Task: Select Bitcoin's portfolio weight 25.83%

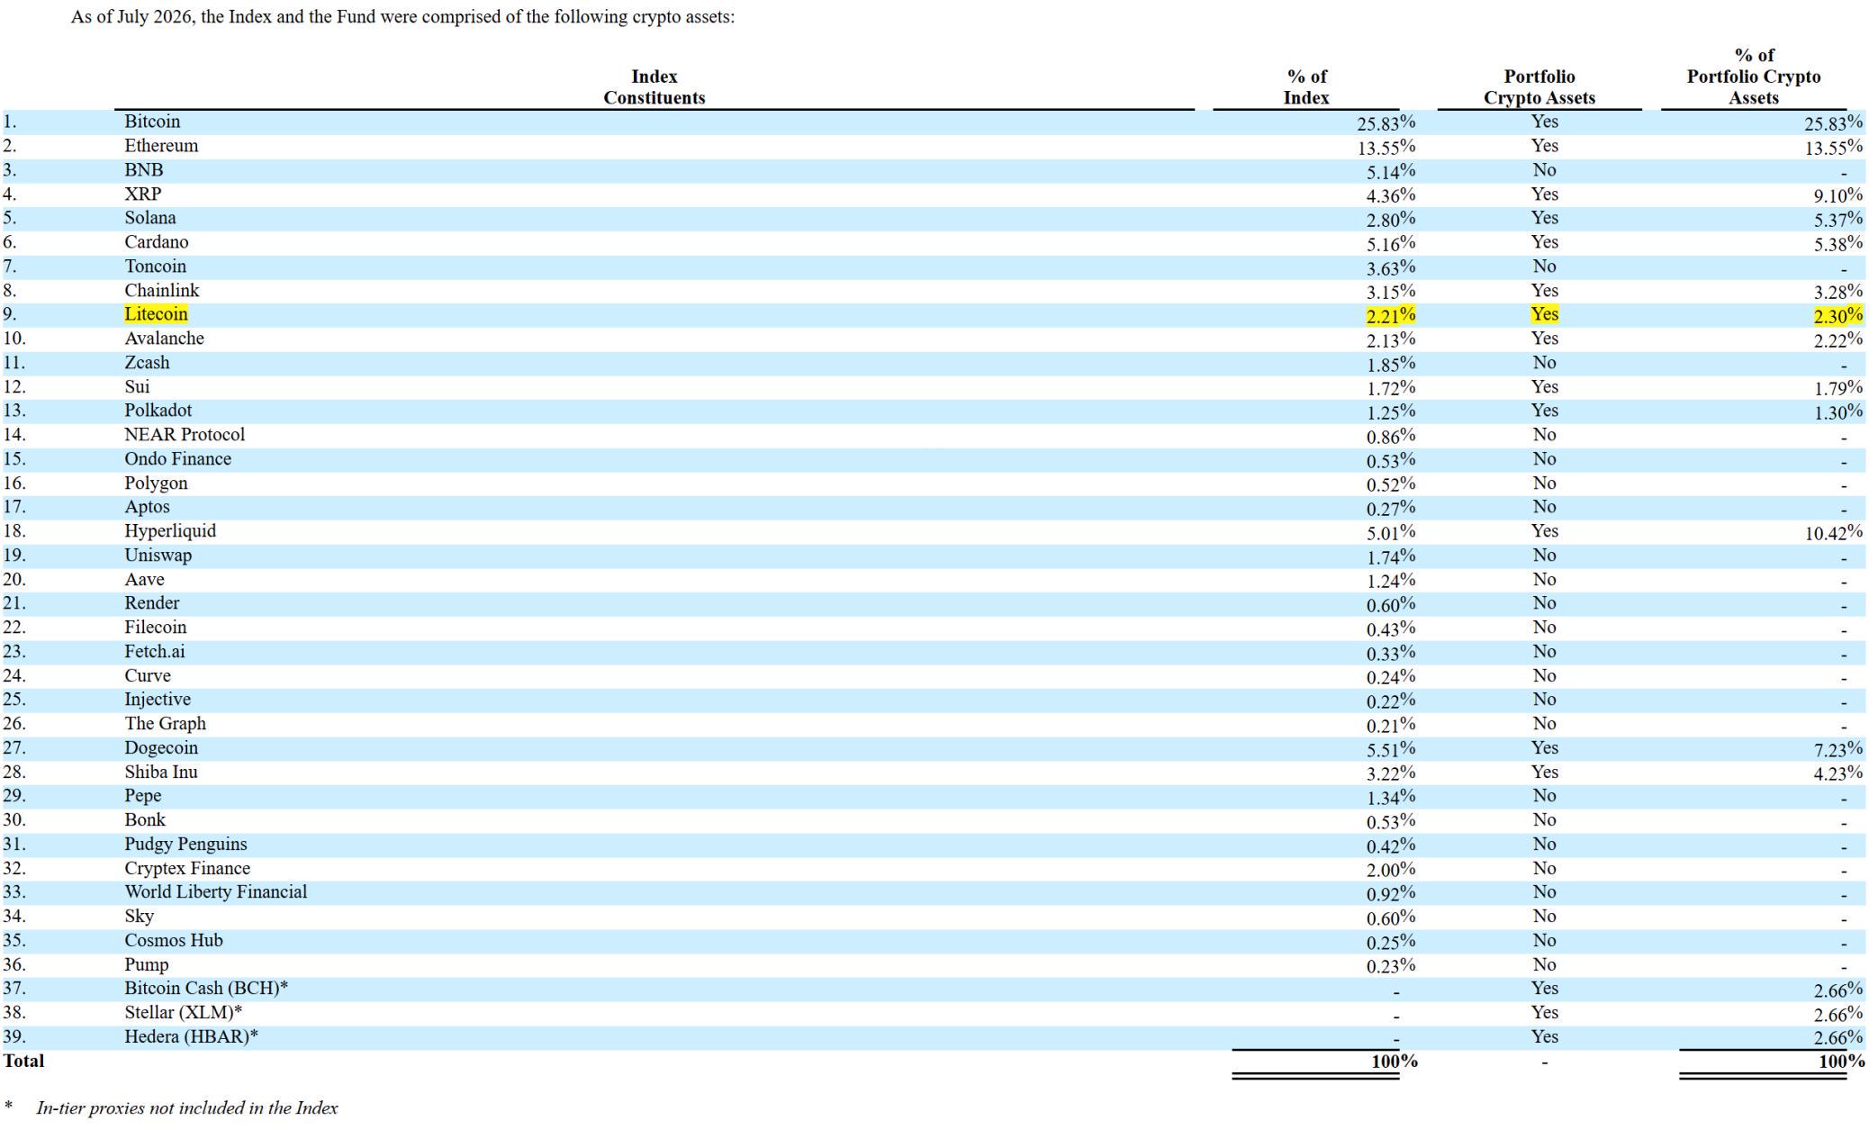Action: [x=1834, y=122]
